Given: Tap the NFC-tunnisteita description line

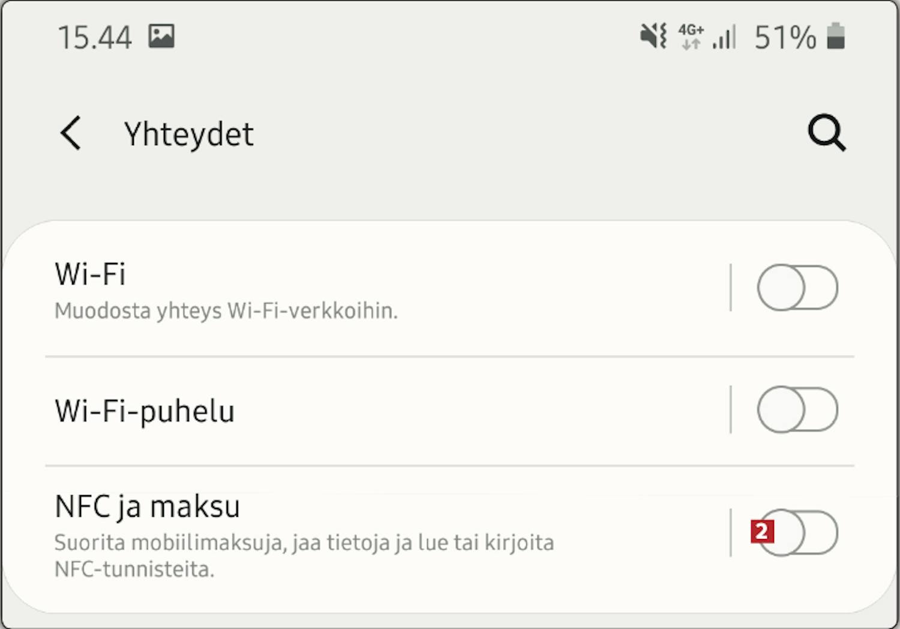Looking at the screenshot, I should (x=134, y=569).
